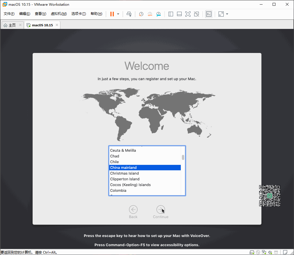Screen dimensions: 294x255
Task: Toggle the thumbnail bar view icon
Action: tap(179, 14)
